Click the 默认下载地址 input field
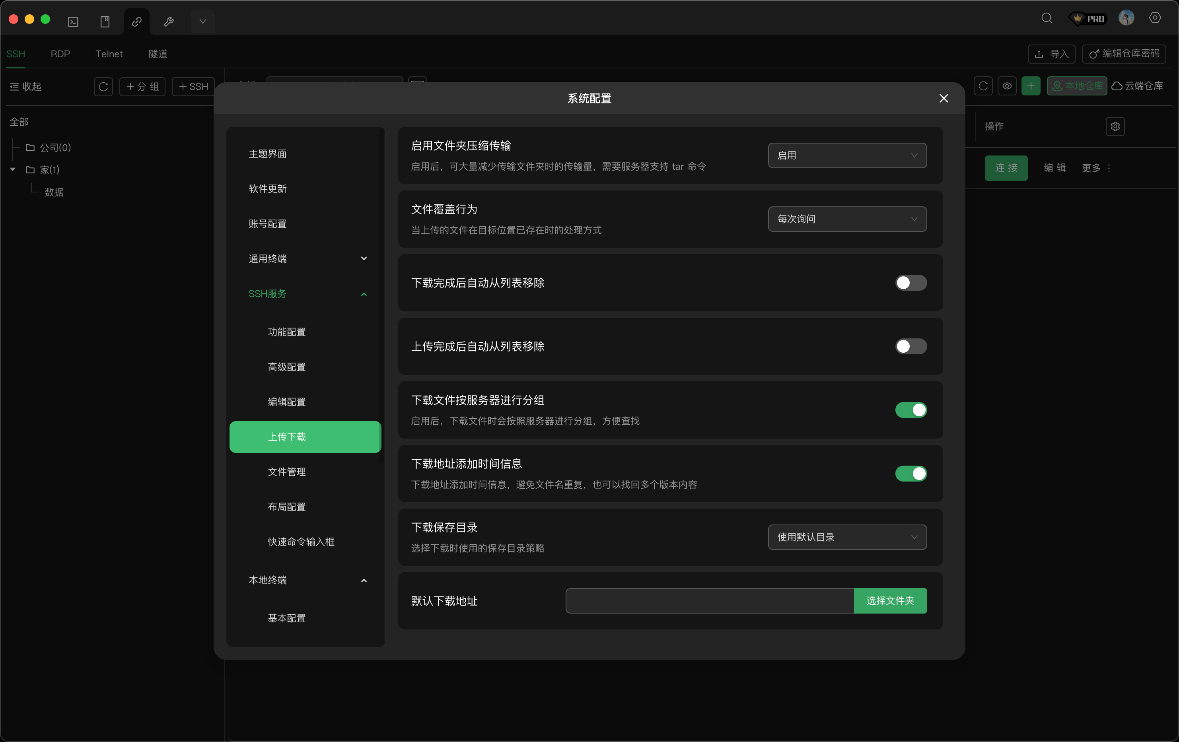This screenshot has height=742, width=1179. tap(708, 600)
